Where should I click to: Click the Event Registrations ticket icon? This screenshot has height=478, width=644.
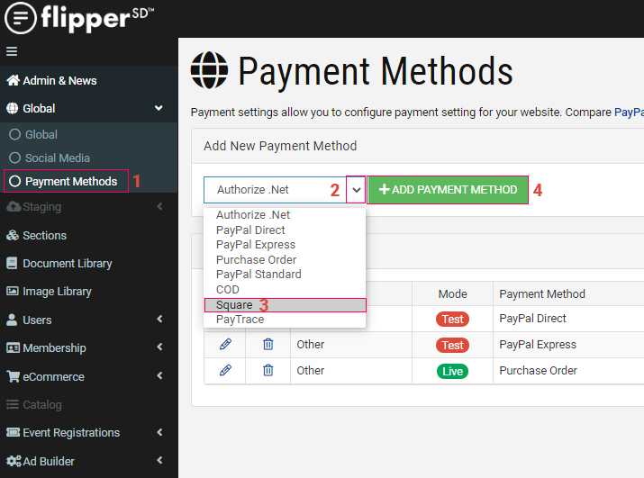coord(14,432)
